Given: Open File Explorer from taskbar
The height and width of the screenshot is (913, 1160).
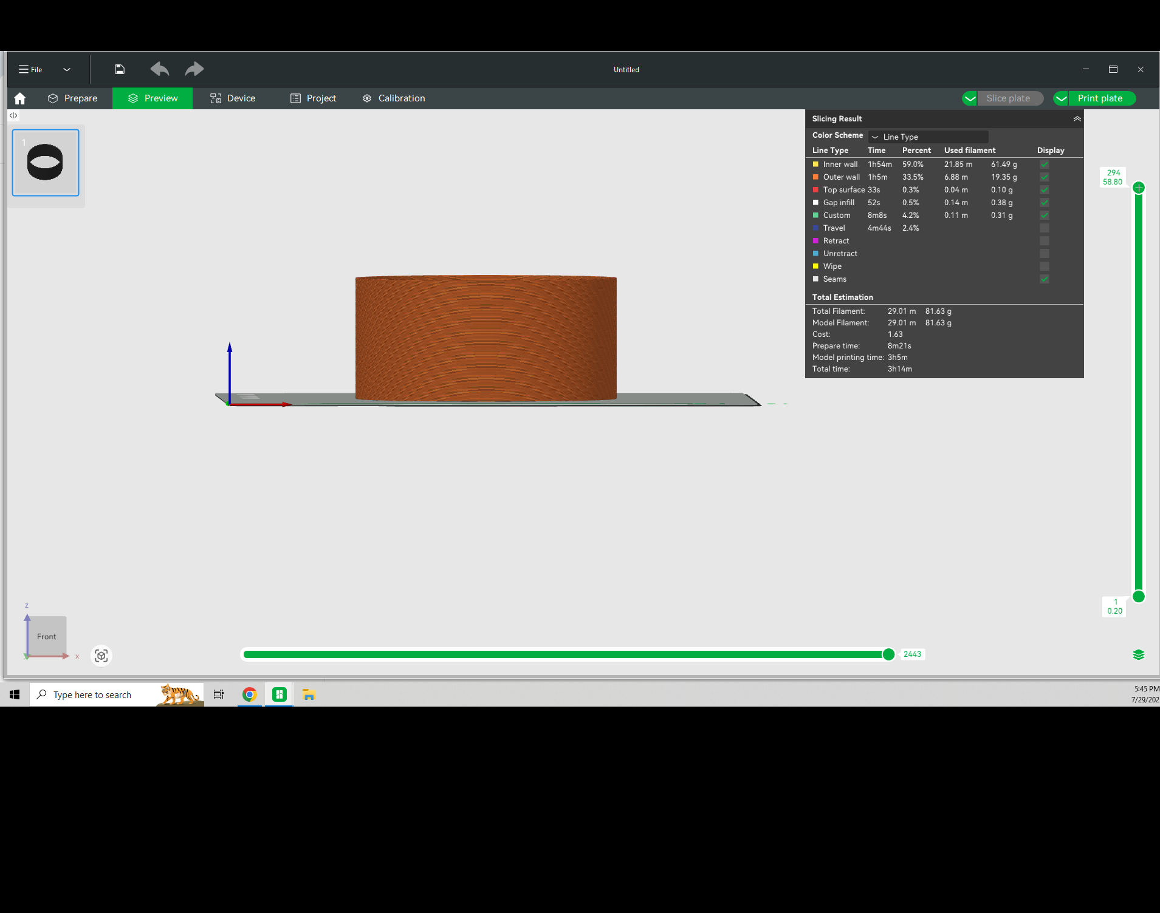Looking at the screenshot, I should pos(309,694).
